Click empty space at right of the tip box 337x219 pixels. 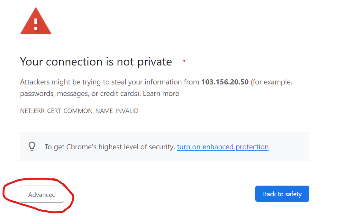pyautogui.click(x=289, y=146)
